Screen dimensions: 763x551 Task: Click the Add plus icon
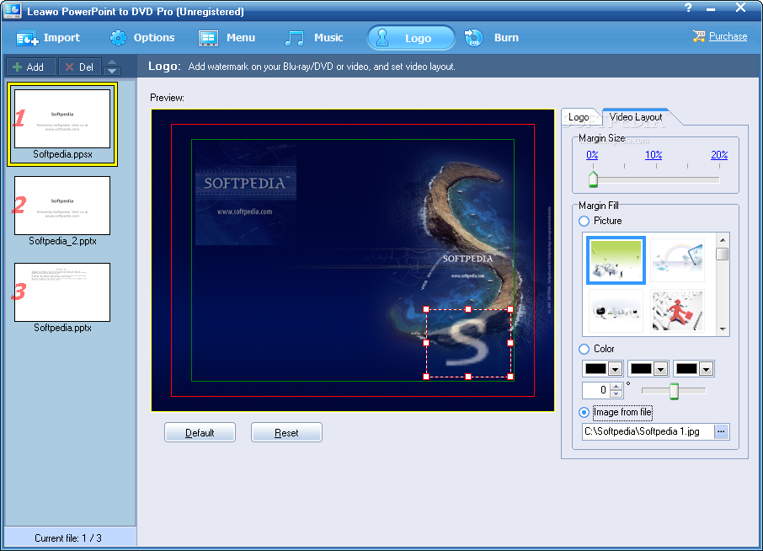[17, 67]
